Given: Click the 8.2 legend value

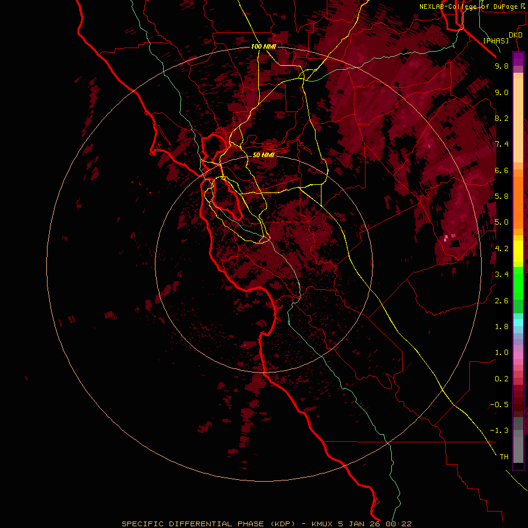Looking at the screenshot, I should click(x=502, y=118).
